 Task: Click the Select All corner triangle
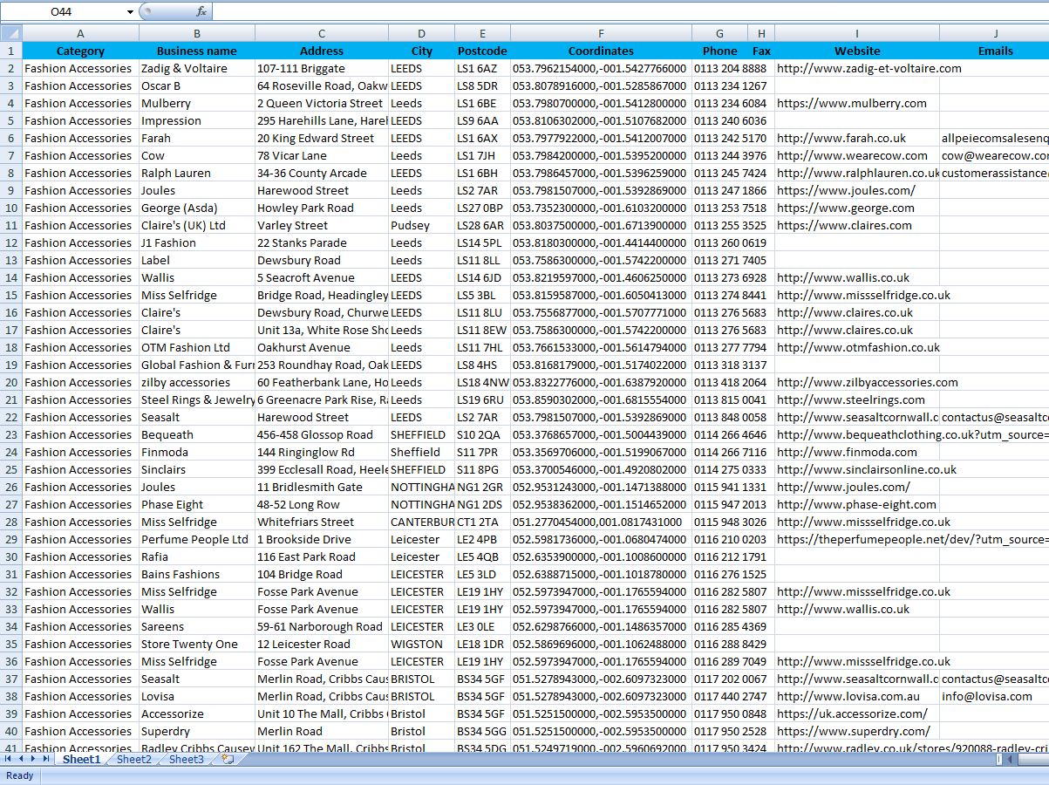coord(11,33)
